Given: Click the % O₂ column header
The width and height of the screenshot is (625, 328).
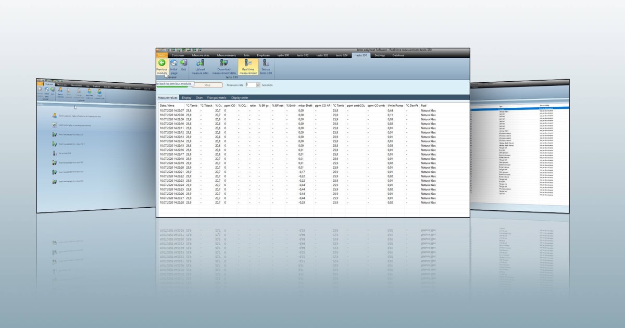Looking at the screenshot, I should pos(218,106).
